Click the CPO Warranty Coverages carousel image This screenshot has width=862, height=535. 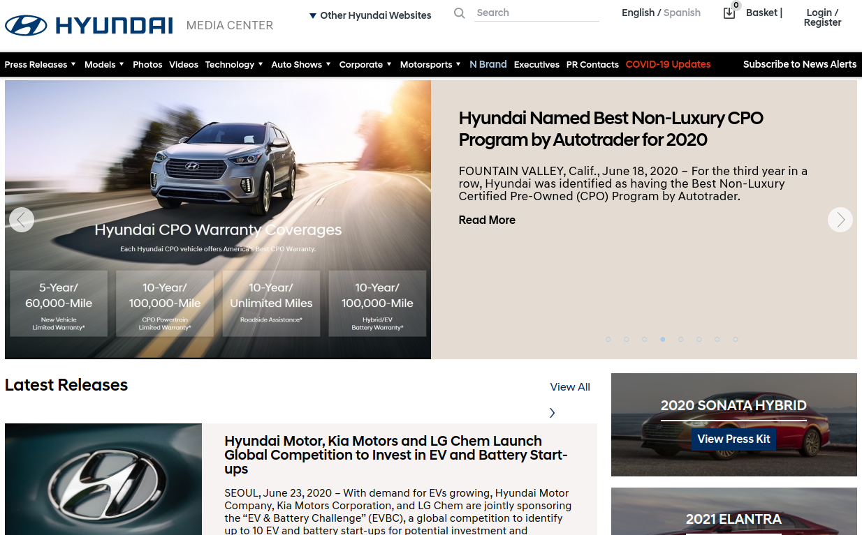(x=218, y=220)
